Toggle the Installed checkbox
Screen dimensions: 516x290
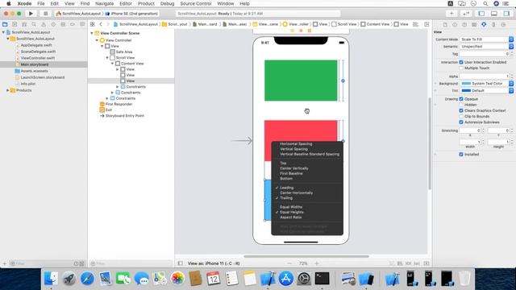pos(461,154)
